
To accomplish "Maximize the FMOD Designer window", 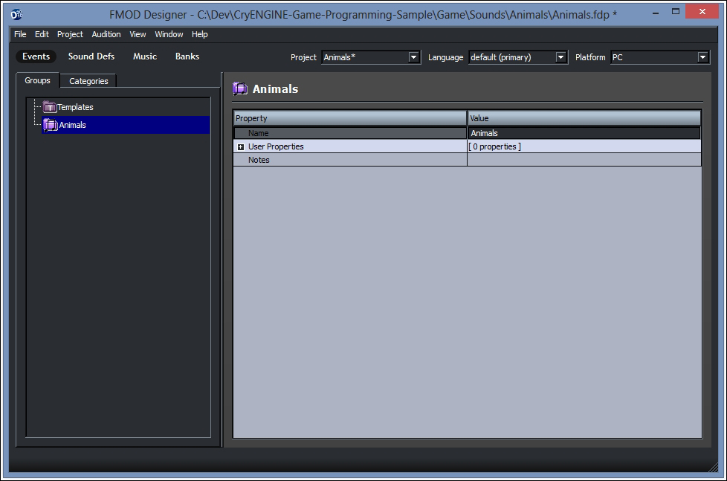I will point(676,12).
